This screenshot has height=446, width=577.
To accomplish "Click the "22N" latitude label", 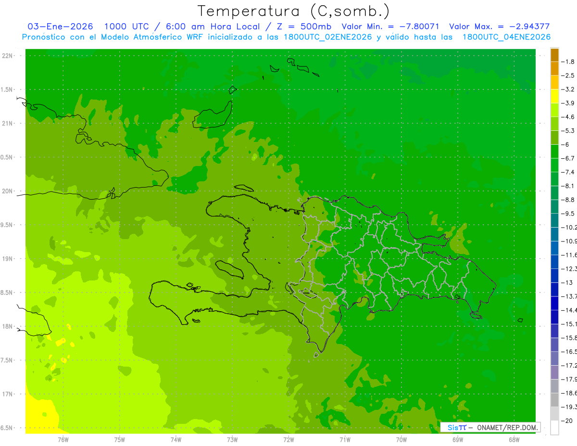I will coord(8,56).
